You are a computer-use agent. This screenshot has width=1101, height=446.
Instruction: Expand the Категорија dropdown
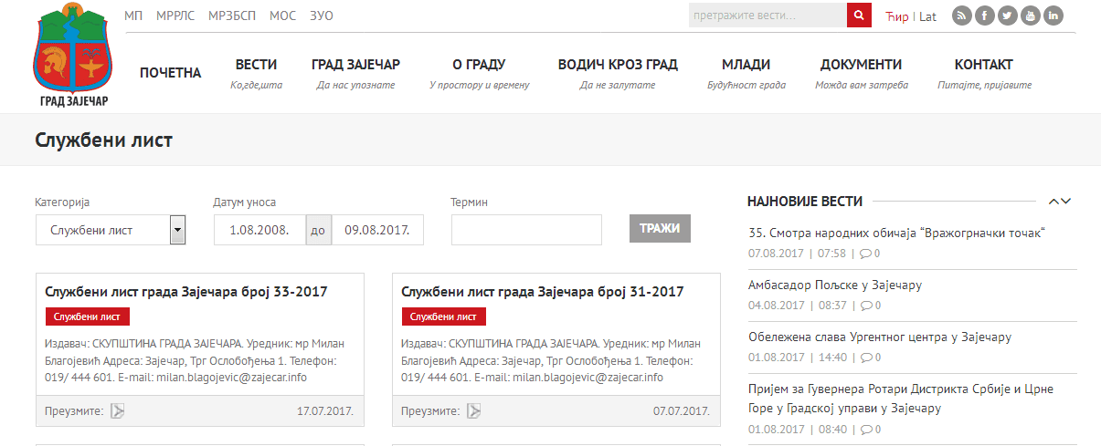point(178,230)
